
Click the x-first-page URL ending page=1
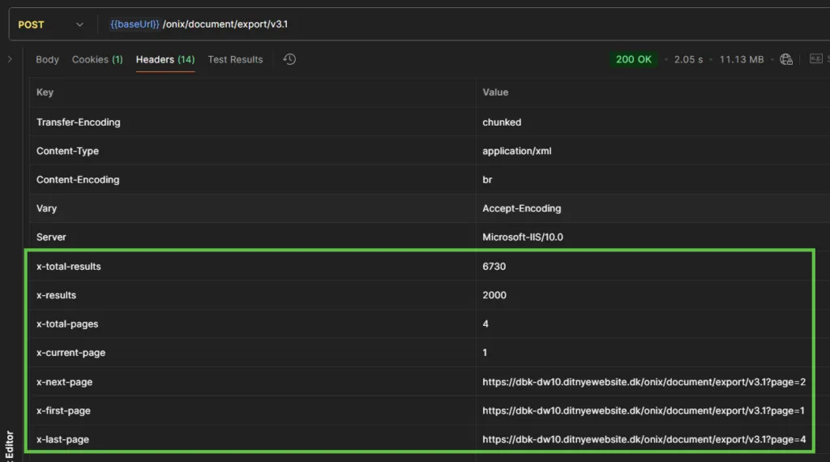tap(643, 411)
